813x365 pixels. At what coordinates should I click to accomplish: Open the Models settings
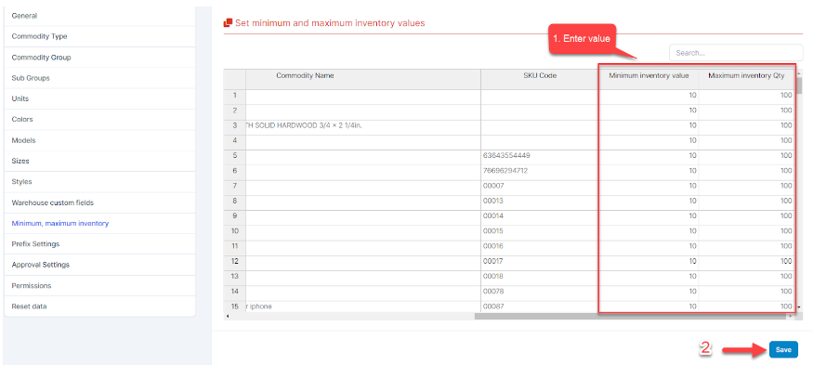pos(99,140)
